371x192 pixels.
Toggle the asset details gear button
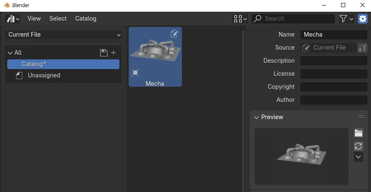click(363, 19)
